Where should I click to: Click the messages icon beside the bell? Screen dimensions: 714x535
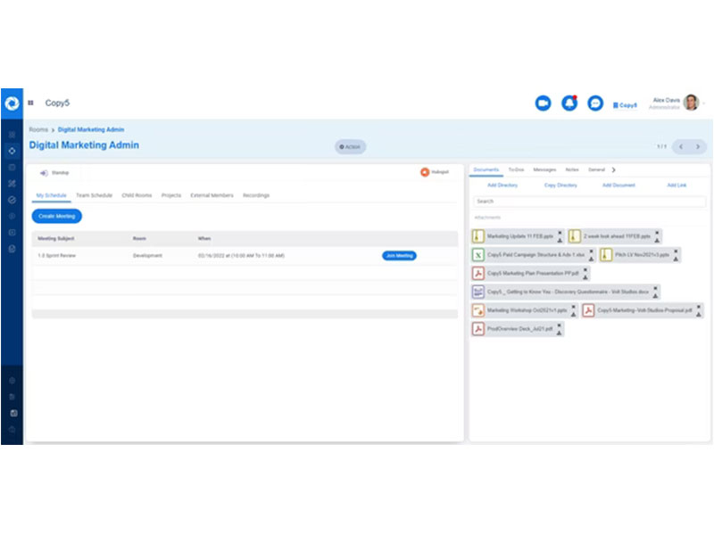(594, 103)
